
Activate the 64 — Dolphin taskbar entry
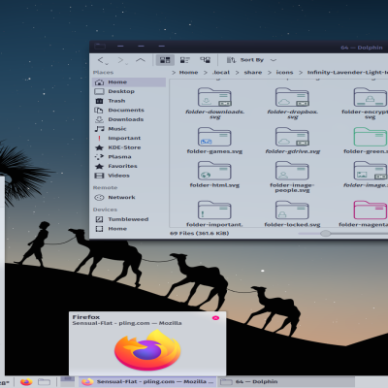click(x=286, y=382)
